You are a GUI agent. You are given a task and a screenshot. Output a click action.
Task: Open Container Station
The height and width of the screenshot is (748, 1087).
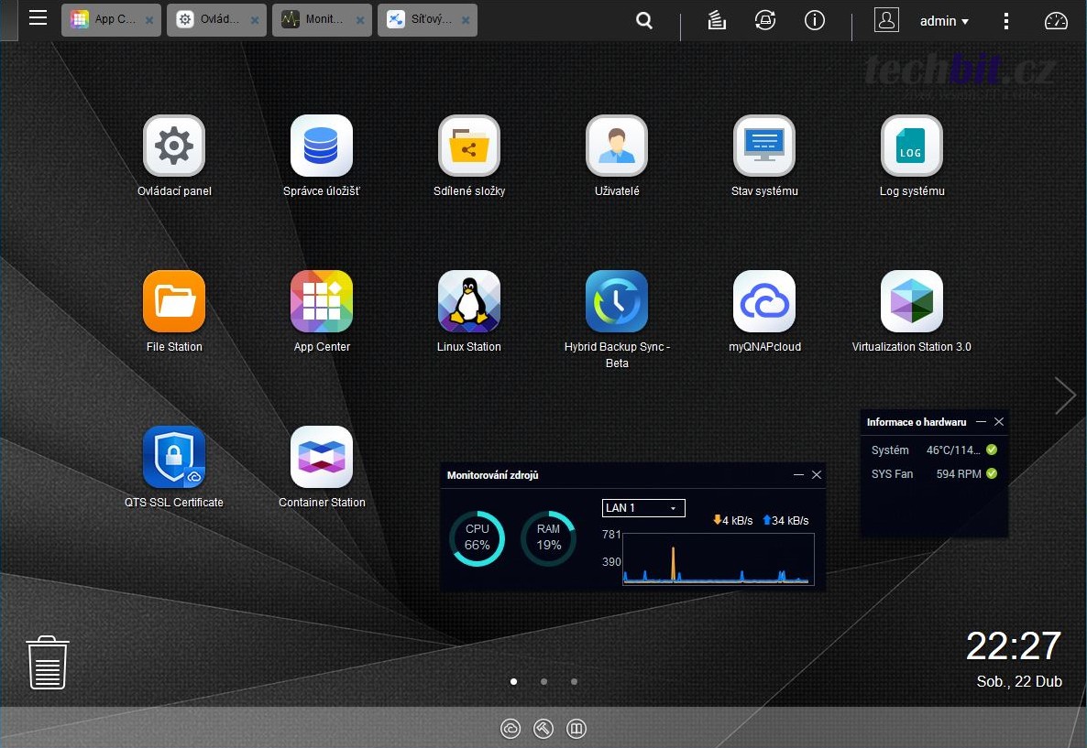pyautogui.click(x=322, y=457)
